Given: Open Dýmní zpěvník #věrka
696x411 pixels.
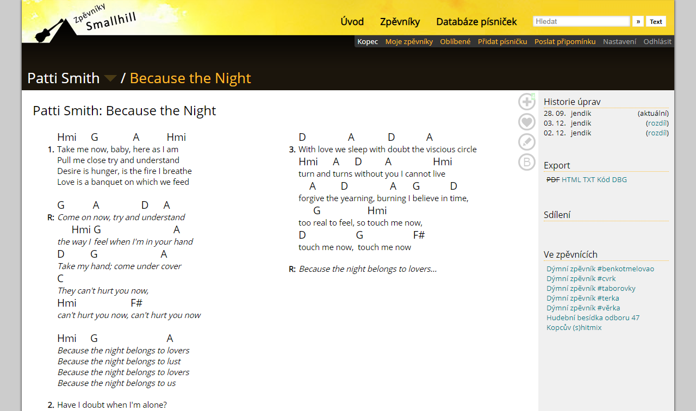Looking at the screenshot, I should pyautogui.click(x=583, y=308).
